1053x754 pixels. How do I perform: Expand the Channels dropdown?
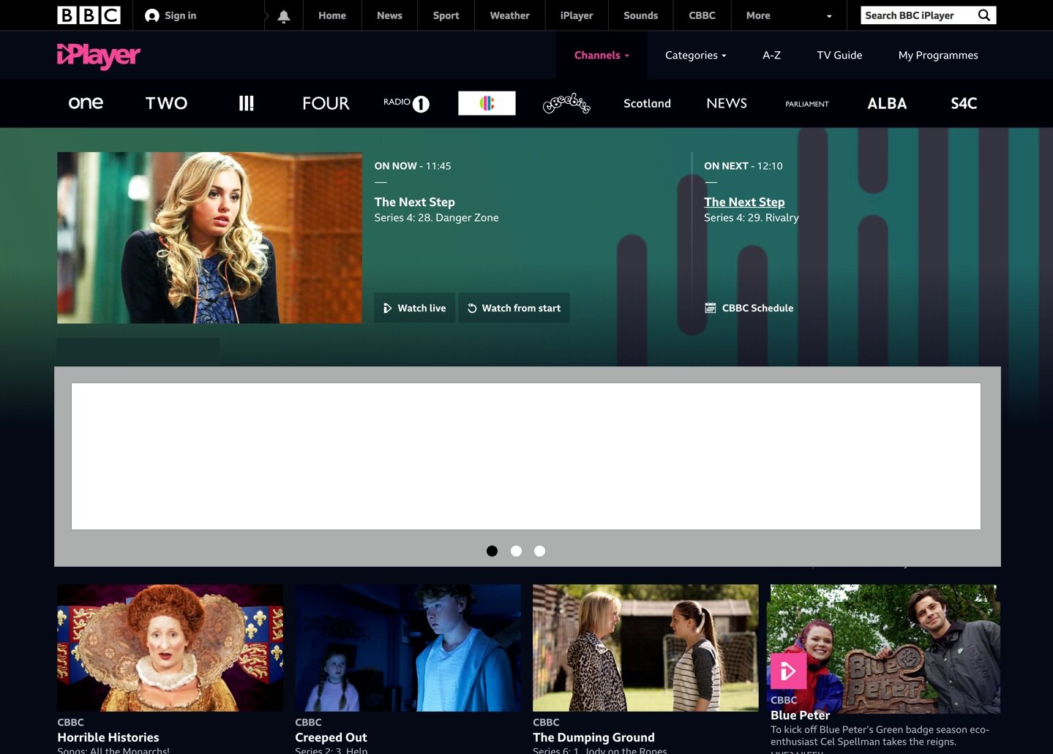pos(602,55)
